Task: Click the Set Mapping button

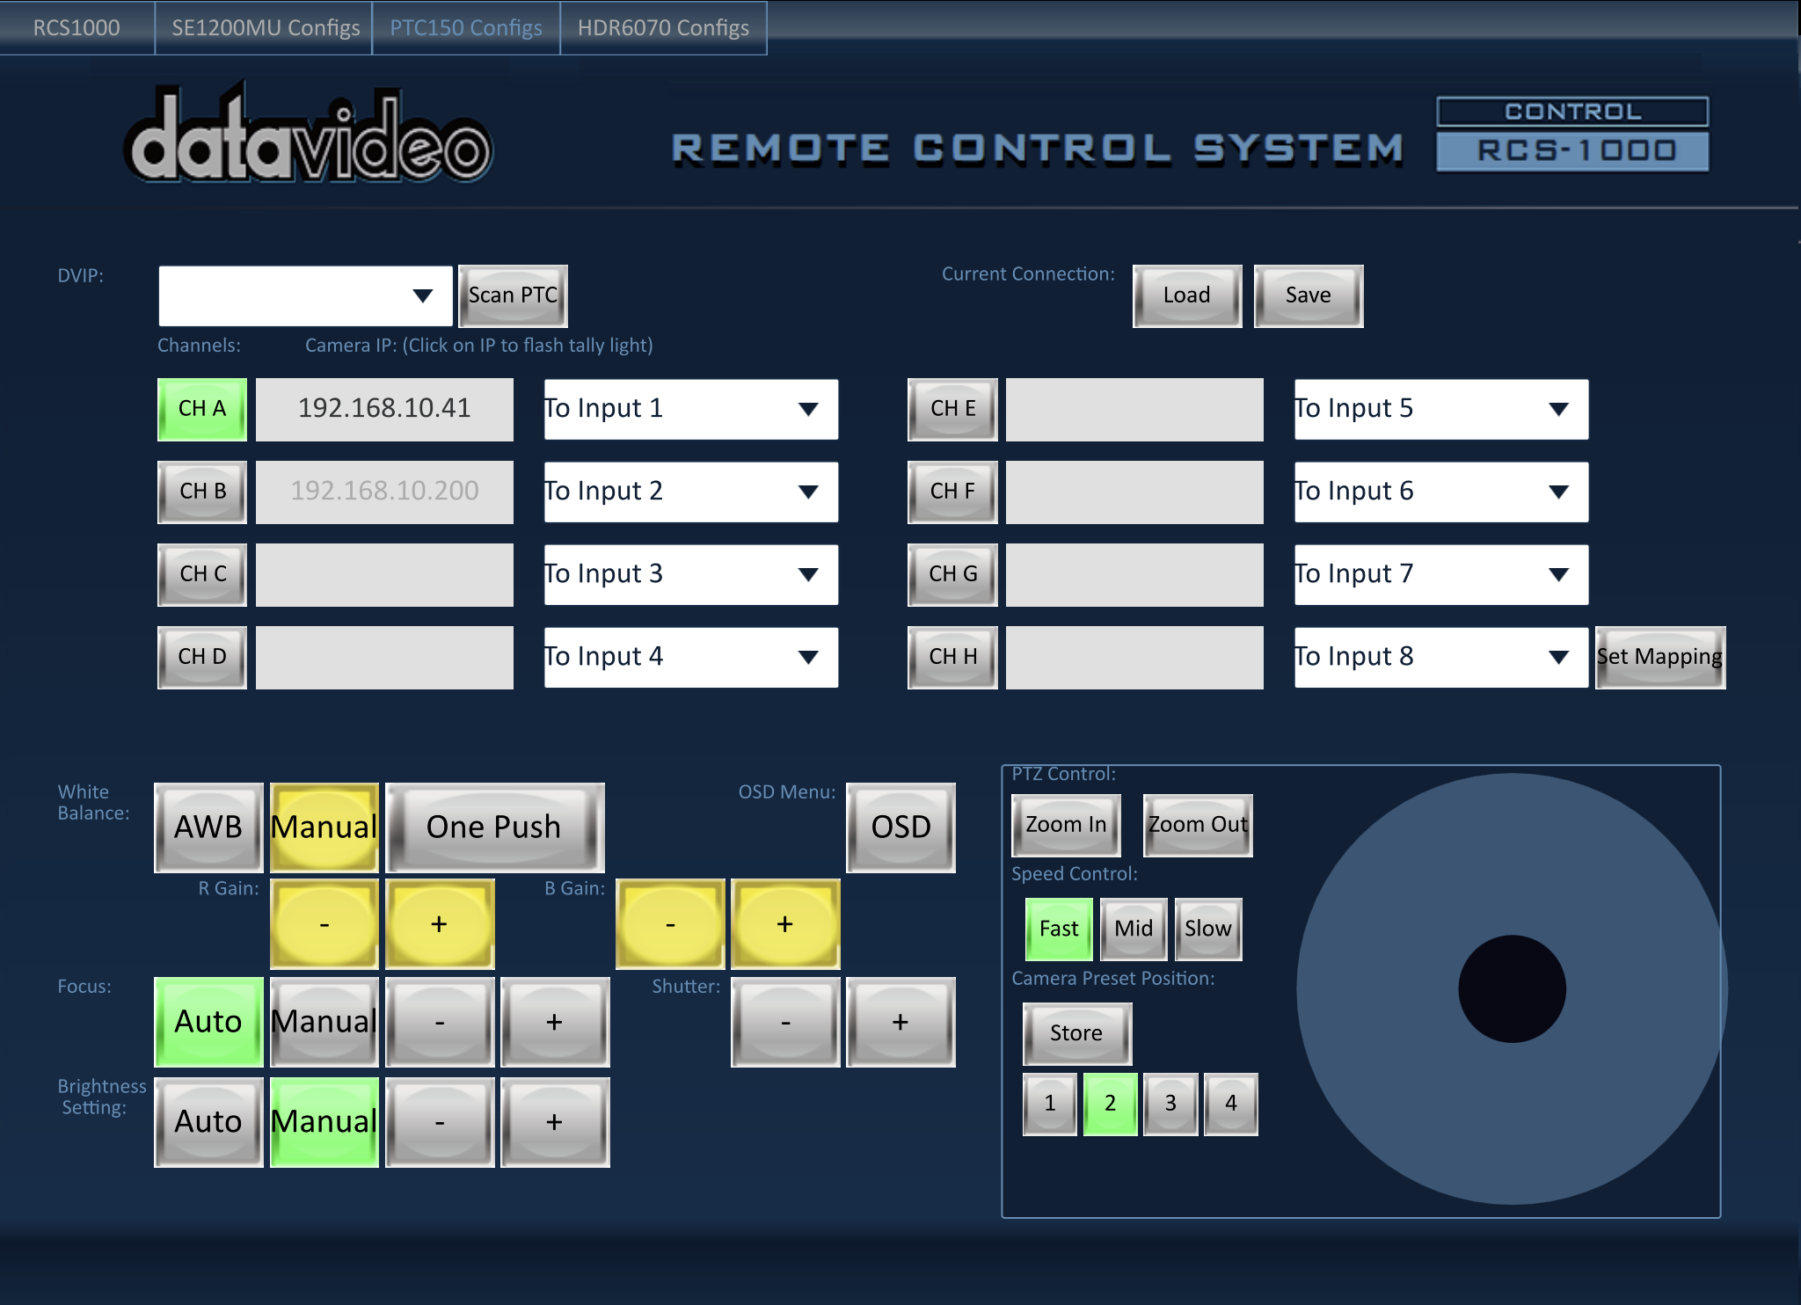Action: pos(1660,657)
